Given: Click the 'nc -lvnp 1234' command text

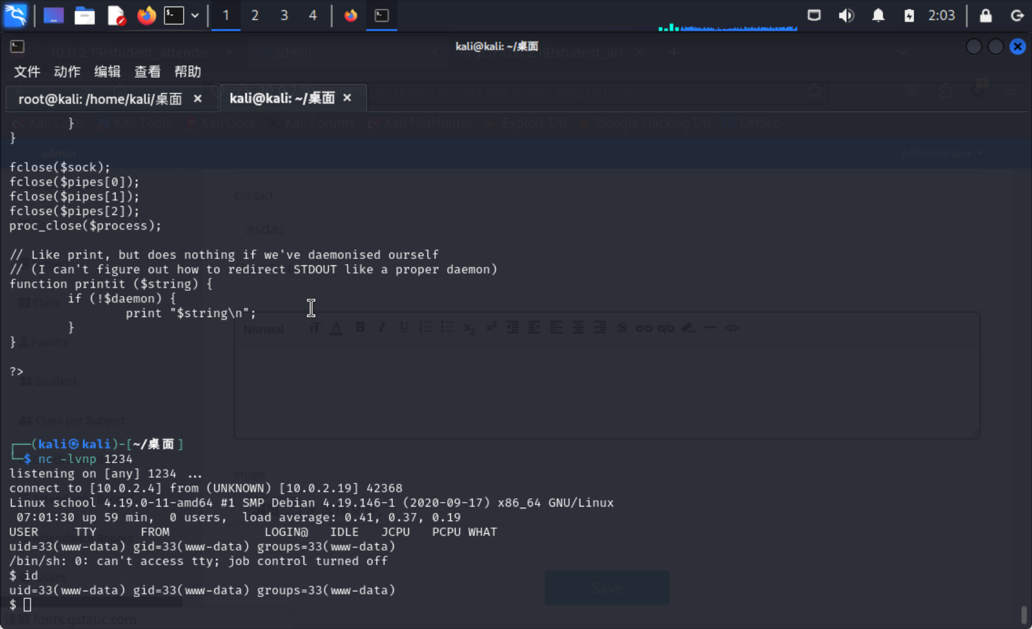Looking at the screenshot, I should pos(85,459).
